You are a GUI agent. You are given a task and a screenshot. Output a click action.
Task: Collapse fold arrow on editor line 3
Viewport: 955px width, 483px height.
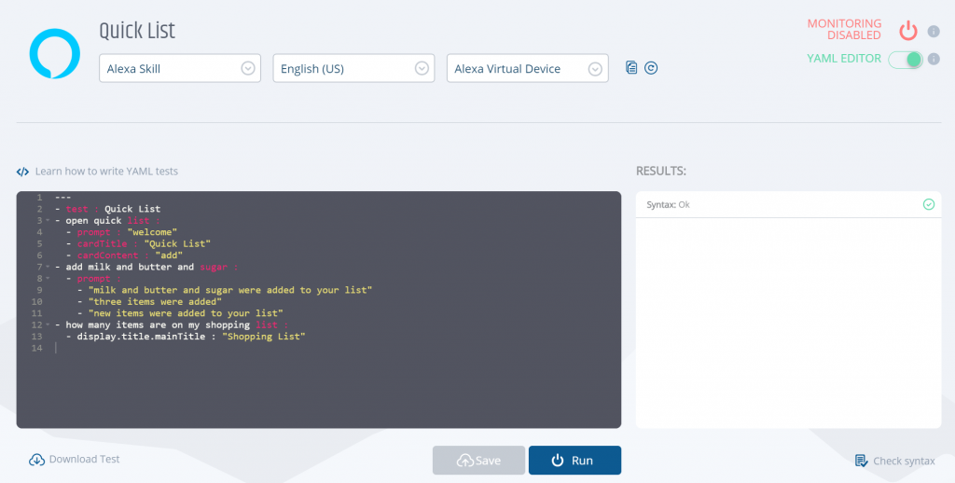[x=48, y=220]
